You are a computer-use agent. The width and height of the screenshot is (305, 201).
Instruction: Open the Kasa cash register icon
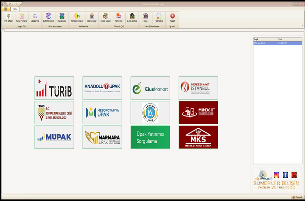click(146, 18)
